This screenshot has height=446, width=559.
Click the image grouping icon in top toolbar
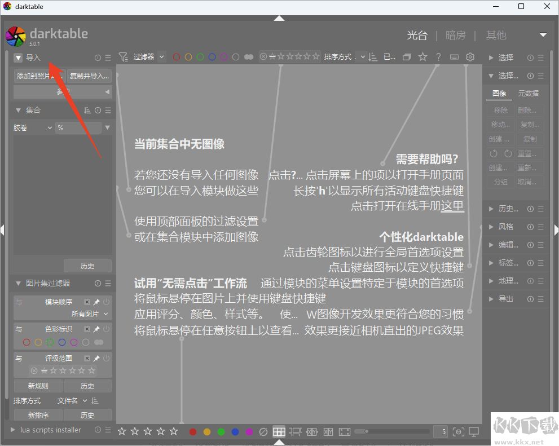(x=408, y=57)
